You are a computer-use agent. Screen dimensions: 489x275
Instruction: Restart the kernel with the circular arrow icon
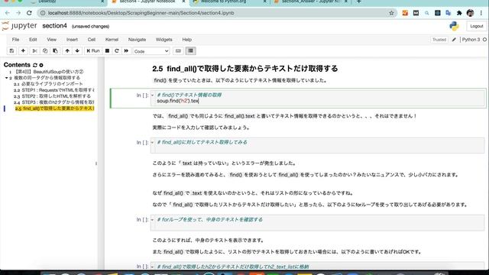point(117,51)
